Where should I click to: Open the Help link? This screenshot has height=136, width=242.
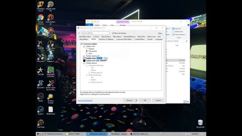pos(160,33)
